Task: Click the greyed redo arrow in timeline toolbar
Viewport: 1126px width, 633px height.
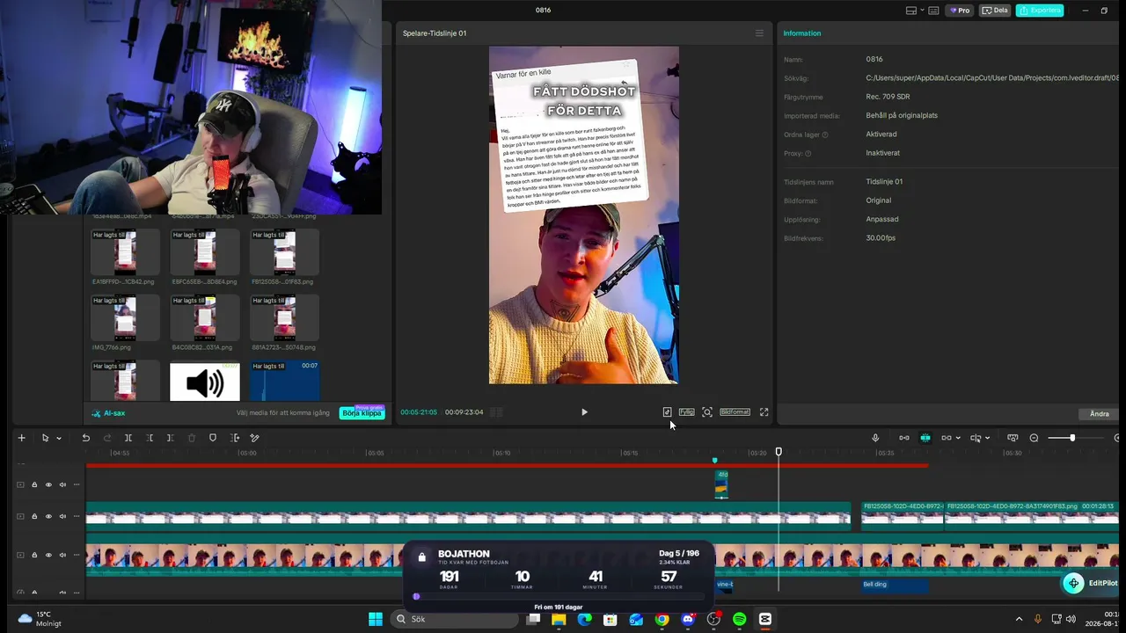Action: pos(107,438)
